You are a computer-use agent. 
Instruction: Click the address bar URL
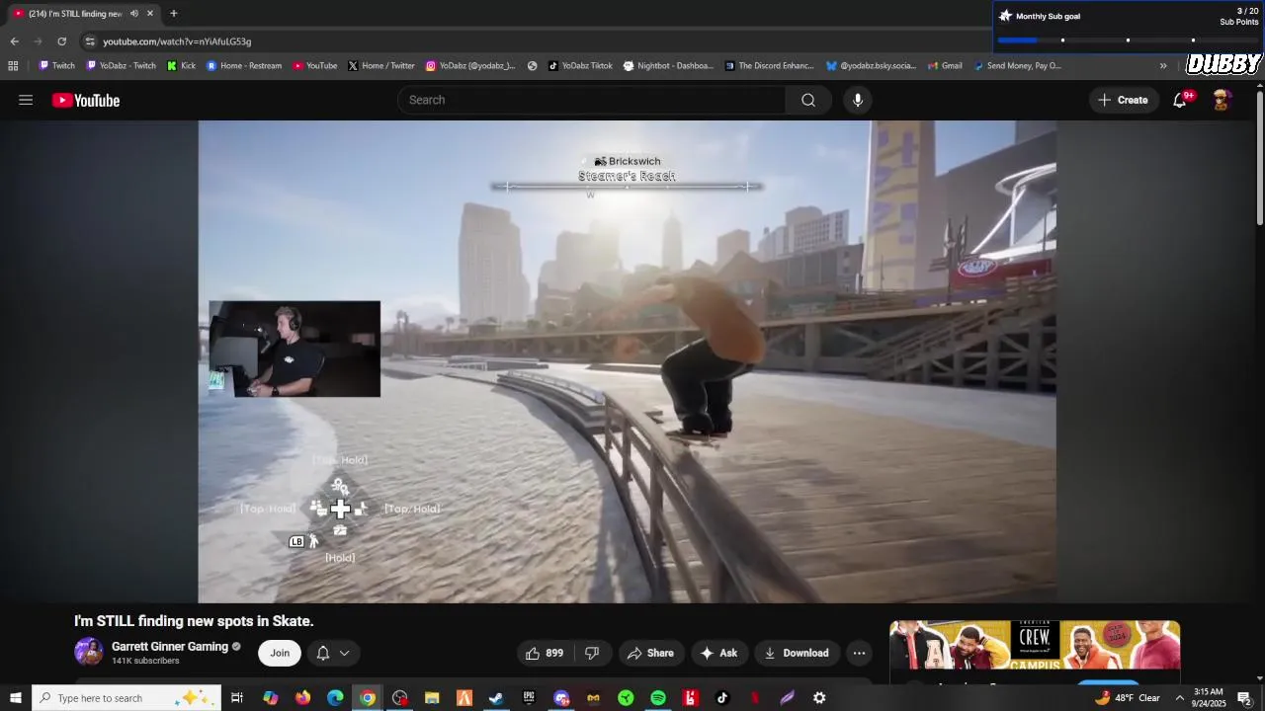tap(177, 41)
